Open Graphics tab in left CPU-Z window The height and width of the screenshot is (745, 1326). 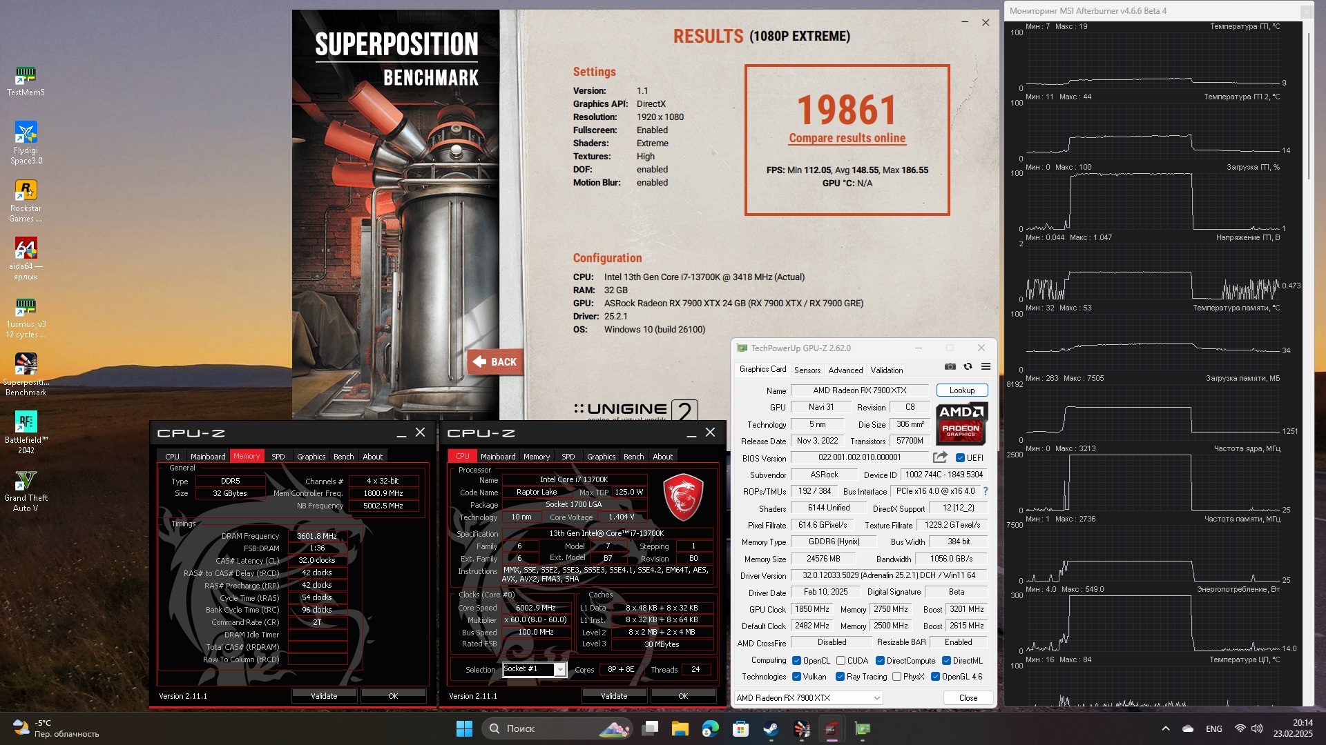[x=311, y=457]
